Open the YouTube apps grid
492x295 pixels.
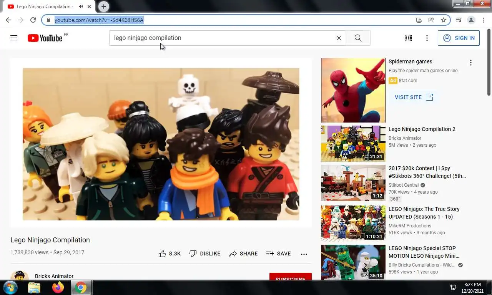(x=409, y=38)
